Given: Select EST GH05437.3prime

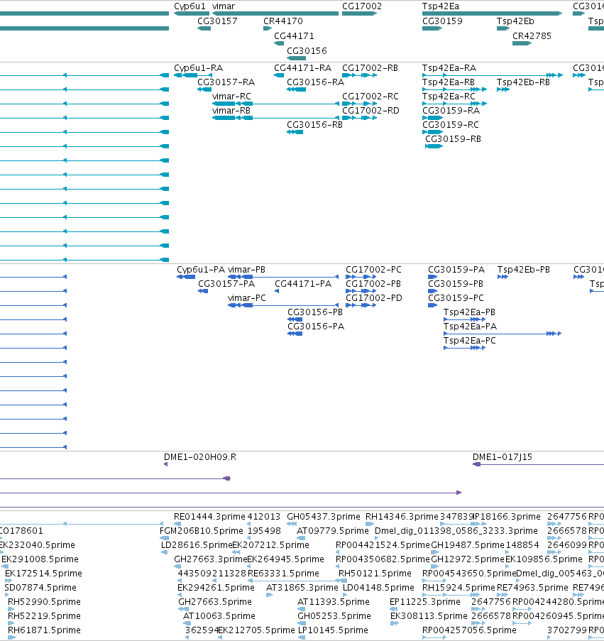Looking at the screenshot, I should click(x=323, y=517).
